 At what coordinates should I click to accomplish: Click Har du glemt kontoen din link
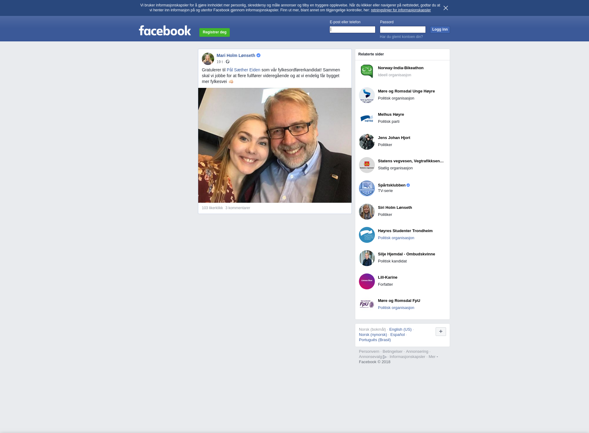401,37
